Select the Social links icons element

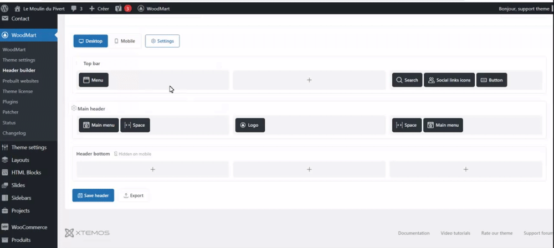[x=449, y=80]
